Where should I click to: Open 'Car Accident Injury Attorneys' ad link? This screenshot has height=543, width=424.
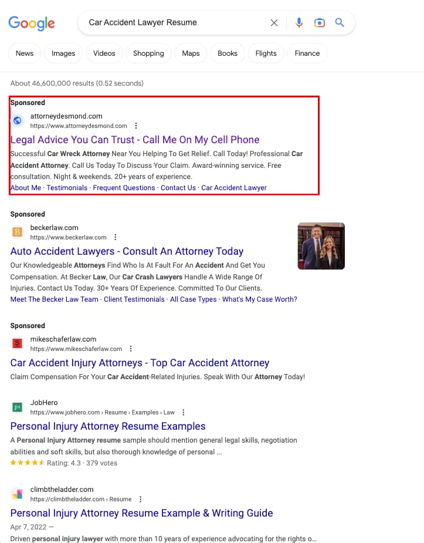[x=140, y=363]
